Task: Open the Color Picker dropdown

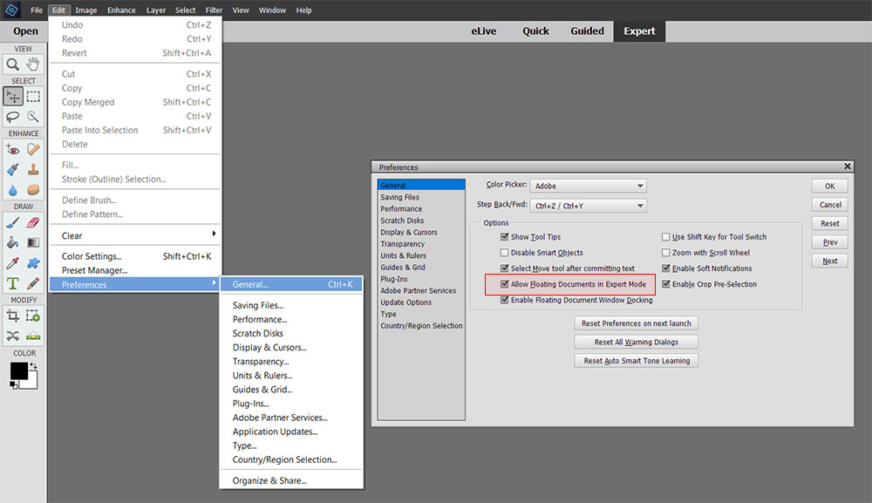Action: pos(588,186)
